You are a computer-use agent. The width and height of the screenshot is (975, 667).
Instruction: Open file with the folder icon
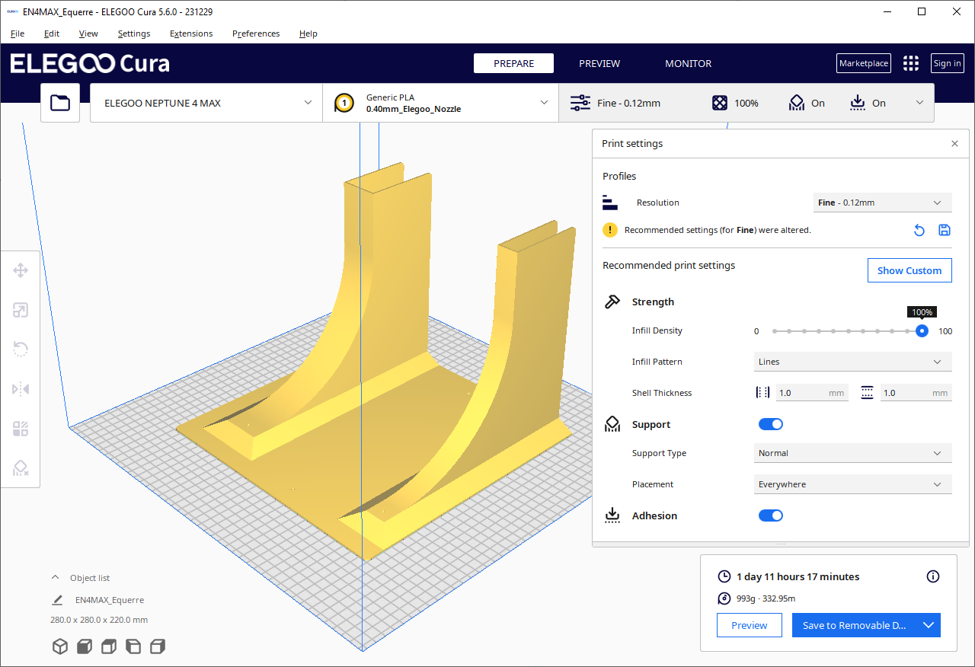pyautogui.click(x=60, y=103)
